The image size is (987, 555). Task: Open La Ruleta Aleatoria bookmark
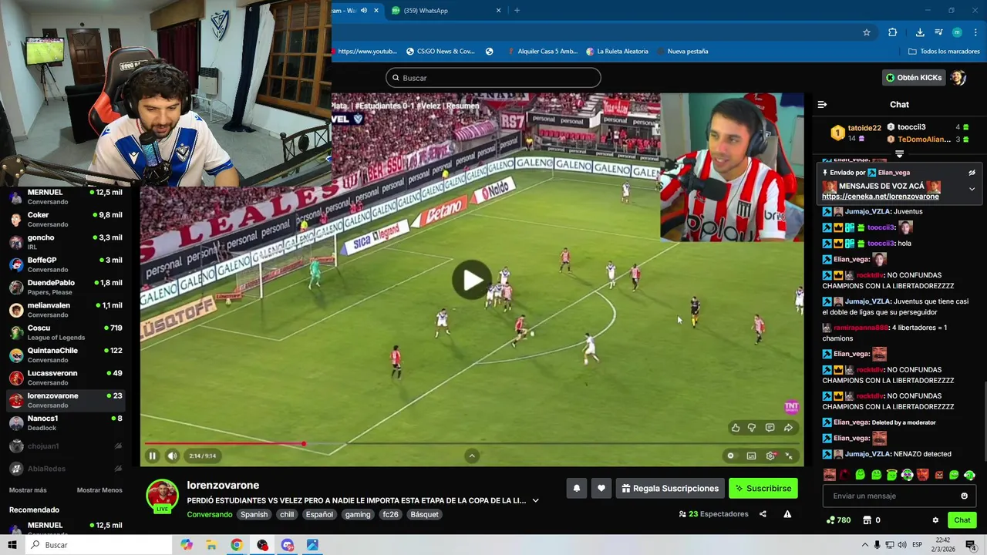point(617,52)
